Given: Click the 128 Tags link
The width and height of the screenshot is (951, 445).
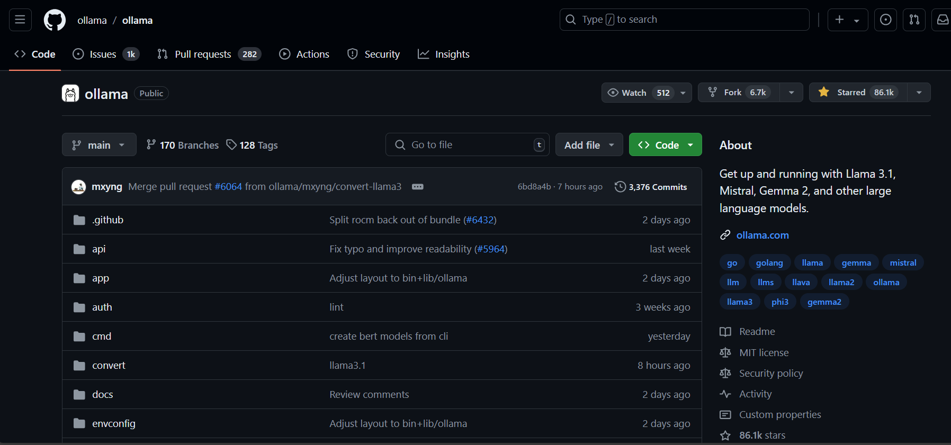Looking at the screenshot, I should coord(253,145).
